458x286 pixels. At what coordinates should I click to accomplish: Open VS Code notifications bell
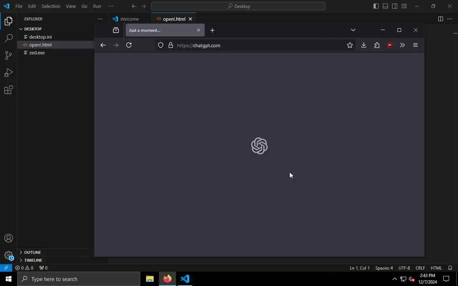450,268
